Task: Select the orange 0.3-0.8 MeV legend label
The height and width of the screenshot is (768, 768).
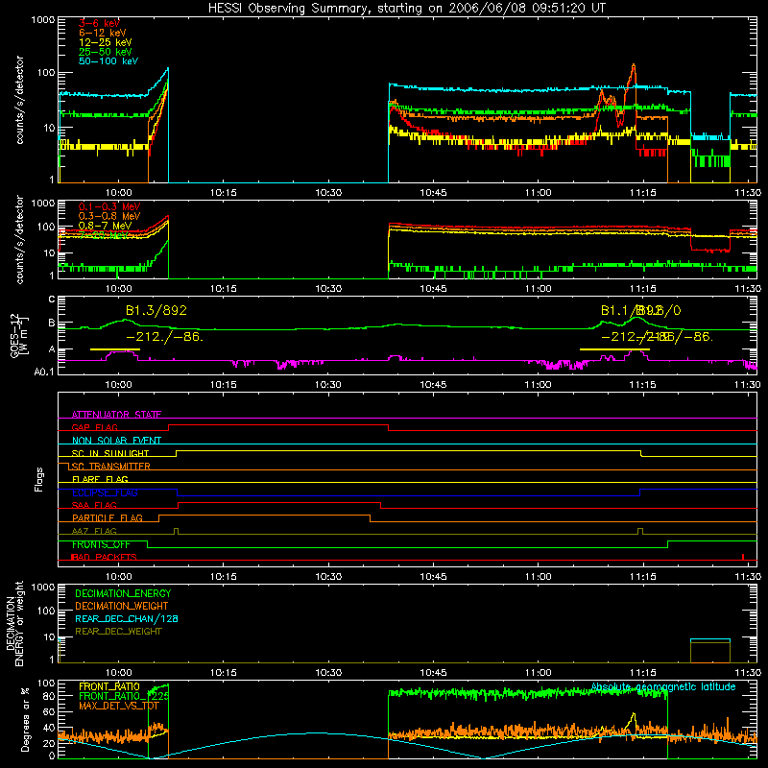Action: point(109,216)
